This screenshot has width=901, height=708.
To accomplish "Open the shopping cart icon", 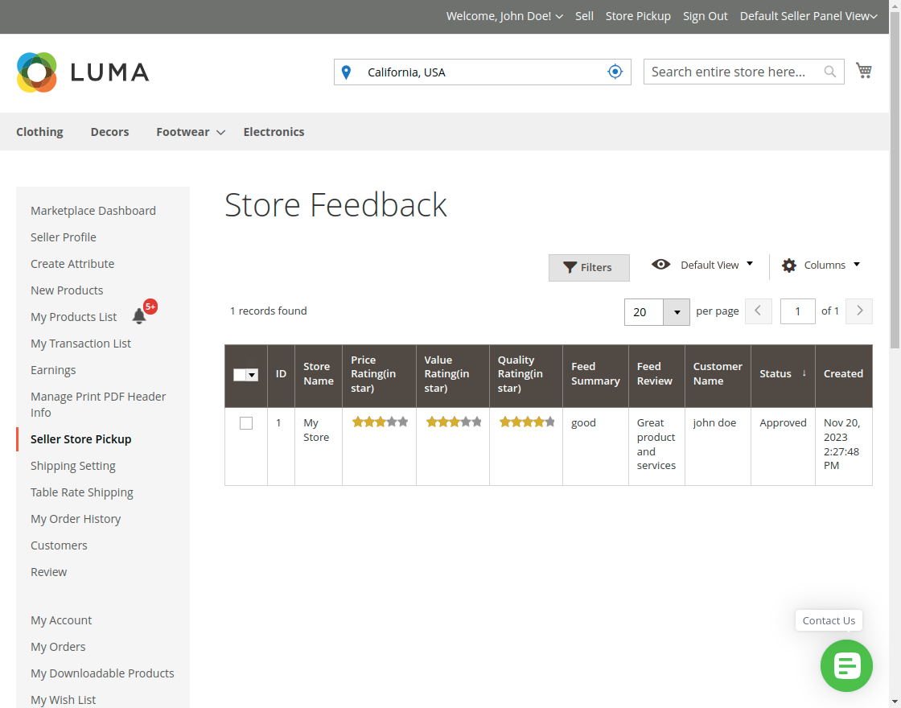I will [x=864, y=70].
